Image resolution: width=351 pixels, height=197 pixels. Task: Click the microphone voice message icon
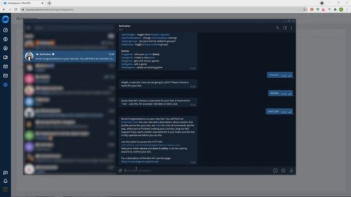pyautogui.click(x=291, y=171)
